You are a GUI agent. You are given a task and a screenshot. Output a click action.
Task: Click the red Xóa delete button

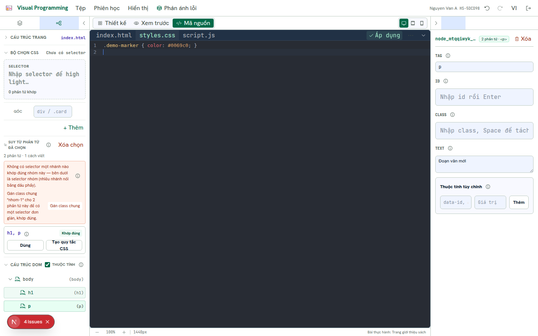(523, 39)
